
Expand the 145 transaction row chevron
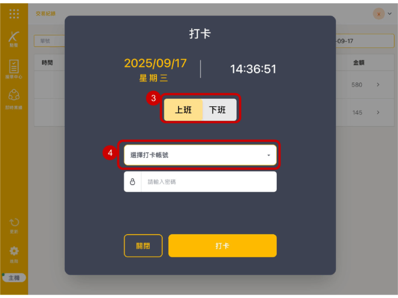[x=378, y=112]
